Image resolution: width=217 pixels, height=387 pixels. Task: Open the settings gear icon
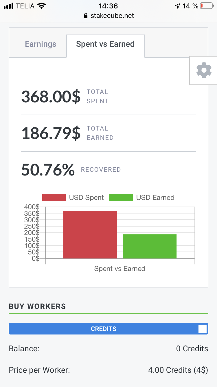point(204,70)
